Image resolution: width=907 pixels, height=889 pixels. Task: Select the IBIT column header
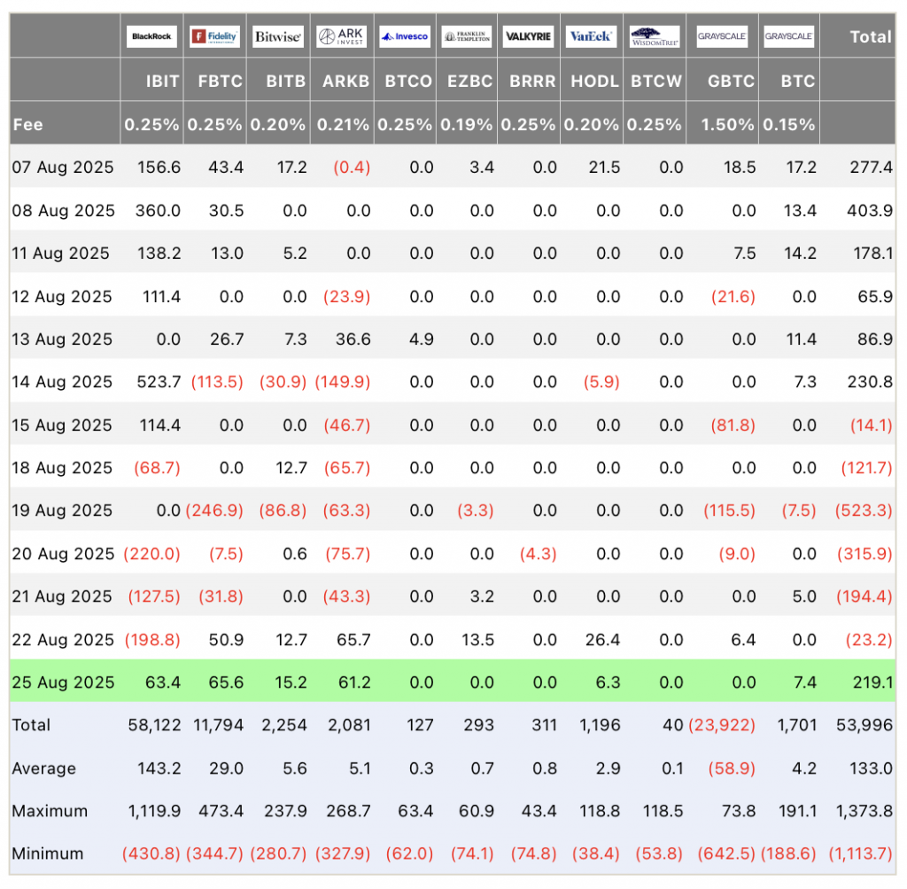pos(163,81)
